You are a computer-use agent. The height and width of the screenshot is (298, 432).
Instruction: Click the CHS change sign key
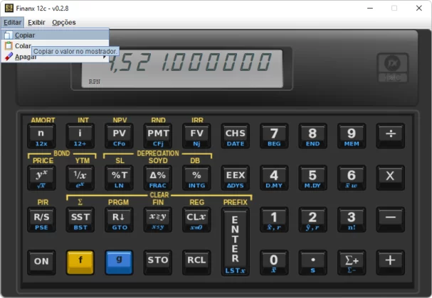(x=236, y=136)
